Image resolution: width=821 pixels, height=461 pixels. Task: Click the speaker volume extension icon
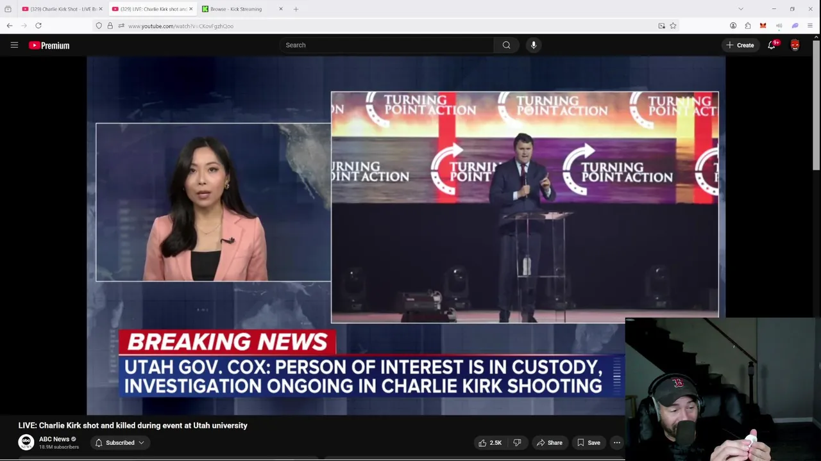(779, 26)
